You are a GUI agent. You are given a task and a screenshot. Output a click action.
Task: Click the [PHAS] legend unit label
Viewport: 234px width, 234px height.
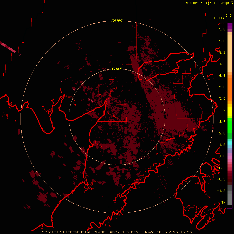(220, 18)
